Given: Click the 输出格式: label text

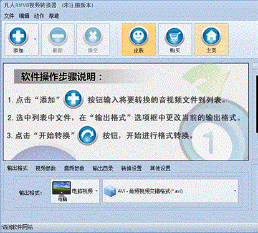Looking at the screenshot, I should pos(31,192).
